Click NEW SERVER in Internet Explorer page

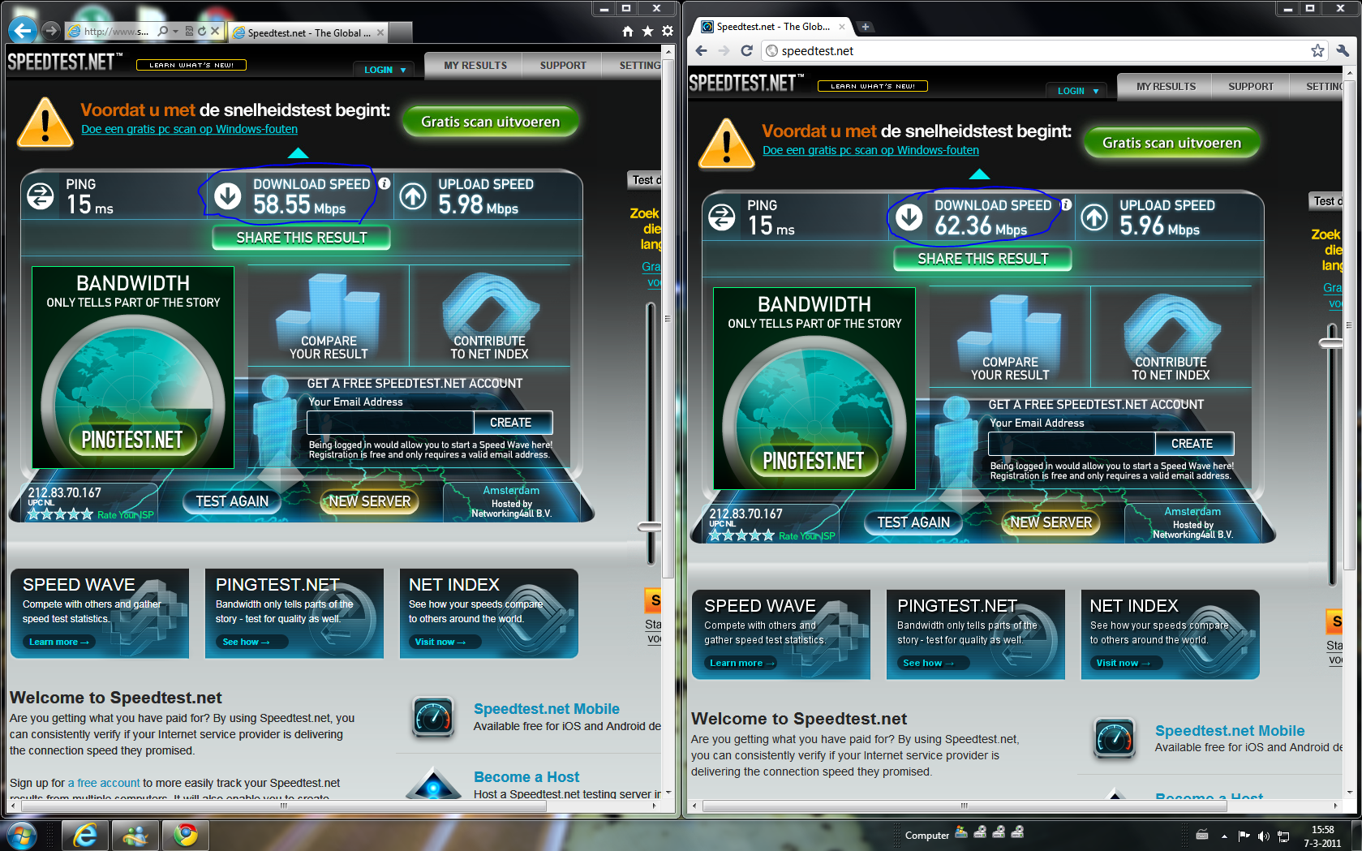pyautogui.click(x=370, y=501)
